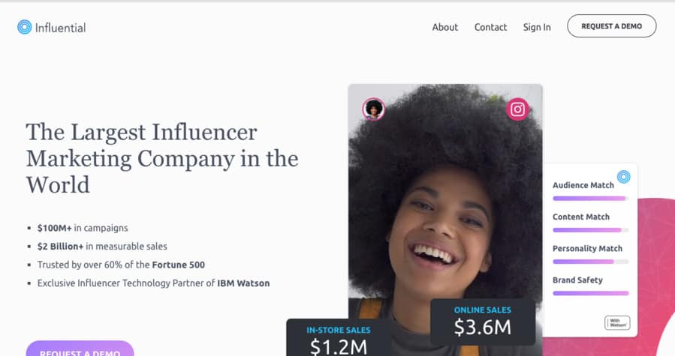The height and width of the screenshot is (356, 675).
Task: Click the "Content Match" label
Action: click(x=581, y=217)
